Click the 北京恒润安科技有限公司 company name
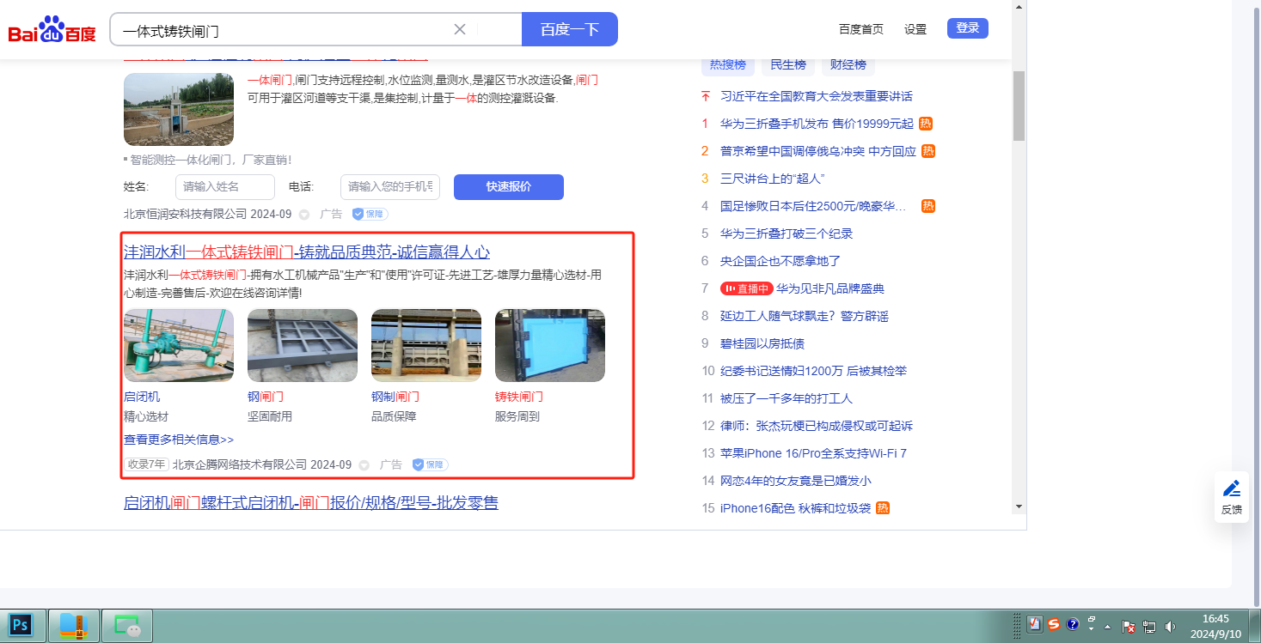1261x643 pixels. point(186,214)
